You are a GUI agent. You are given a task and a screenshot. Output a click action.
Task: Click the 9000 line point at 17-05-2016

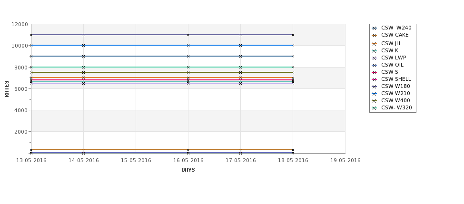click(x=241, y=56)
